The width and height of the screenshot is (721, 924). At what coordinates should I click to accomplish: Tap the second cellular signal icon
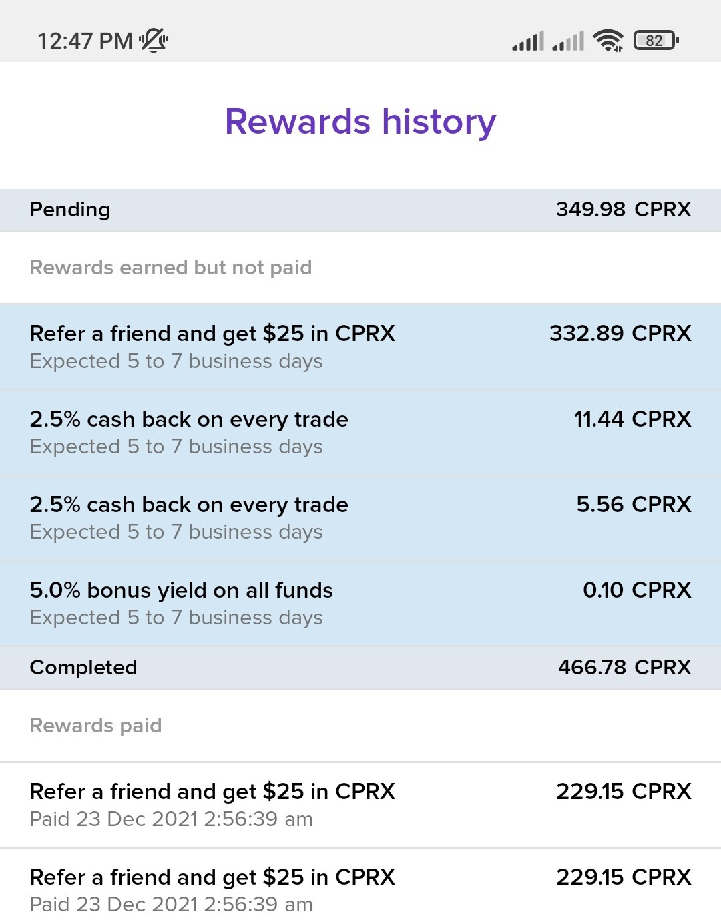(x=568, y=41)
